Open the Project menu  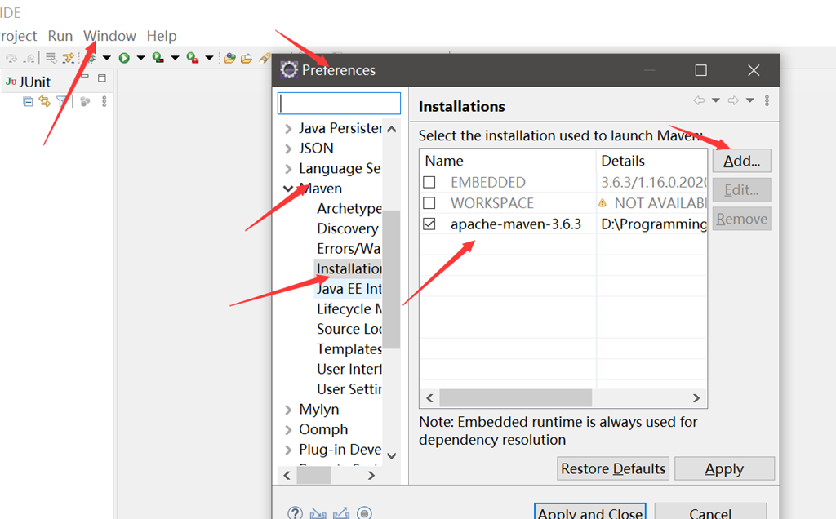18,36
